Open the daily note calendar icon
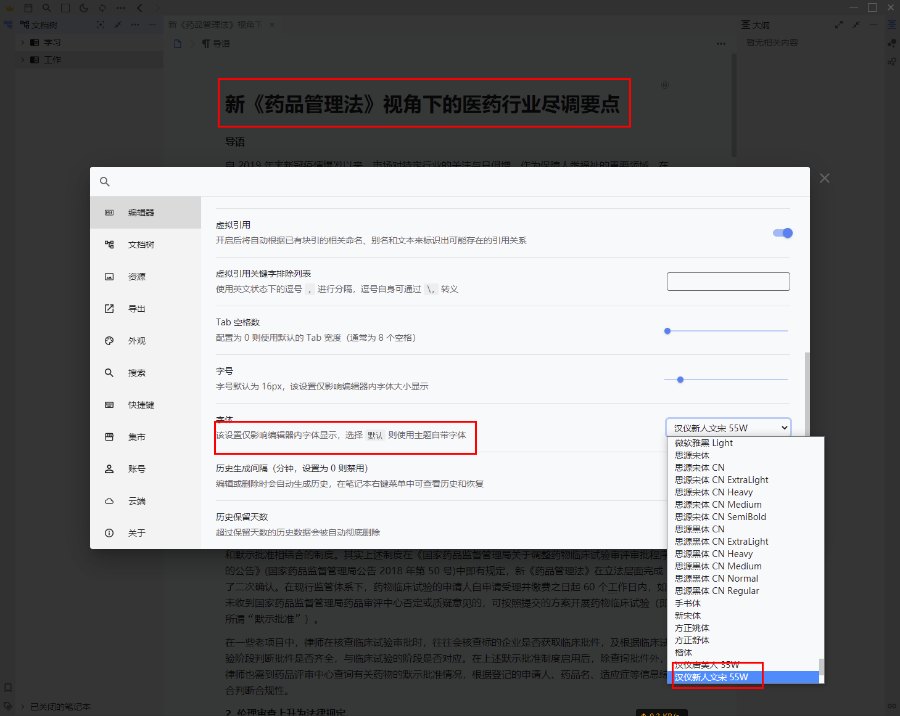This screenshot has width=900, height=716. 28,8
